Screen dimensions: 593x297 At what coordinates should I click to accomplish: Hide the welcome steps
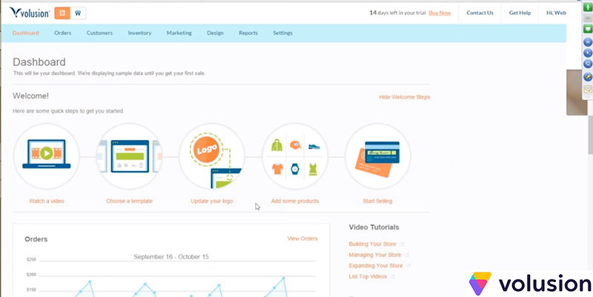tap(404, 97)
